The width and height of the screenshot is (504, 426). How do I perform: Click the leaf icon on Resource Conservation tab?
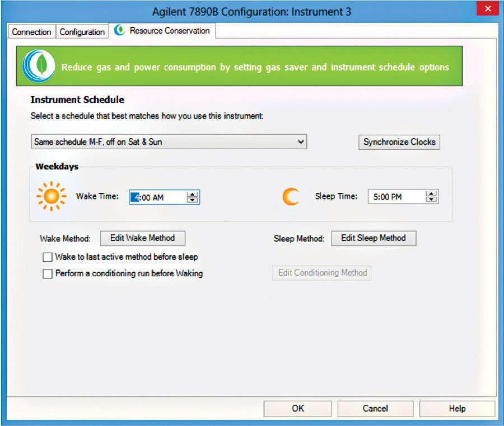tap(119, 31)
